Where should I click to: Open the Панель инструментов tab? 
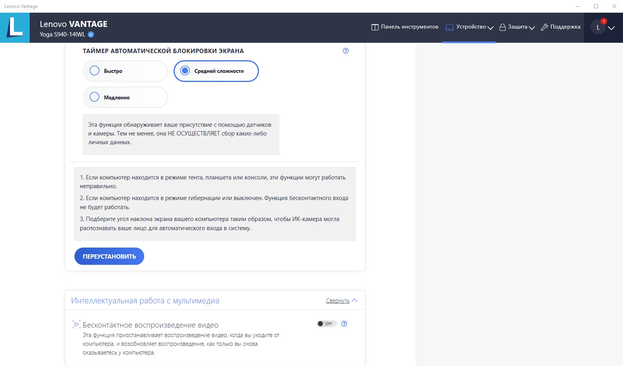(409, 27)
